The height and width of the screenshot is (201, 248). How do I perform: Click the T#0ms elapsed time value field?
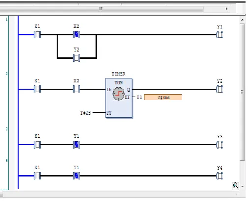(x=163, y=98)
